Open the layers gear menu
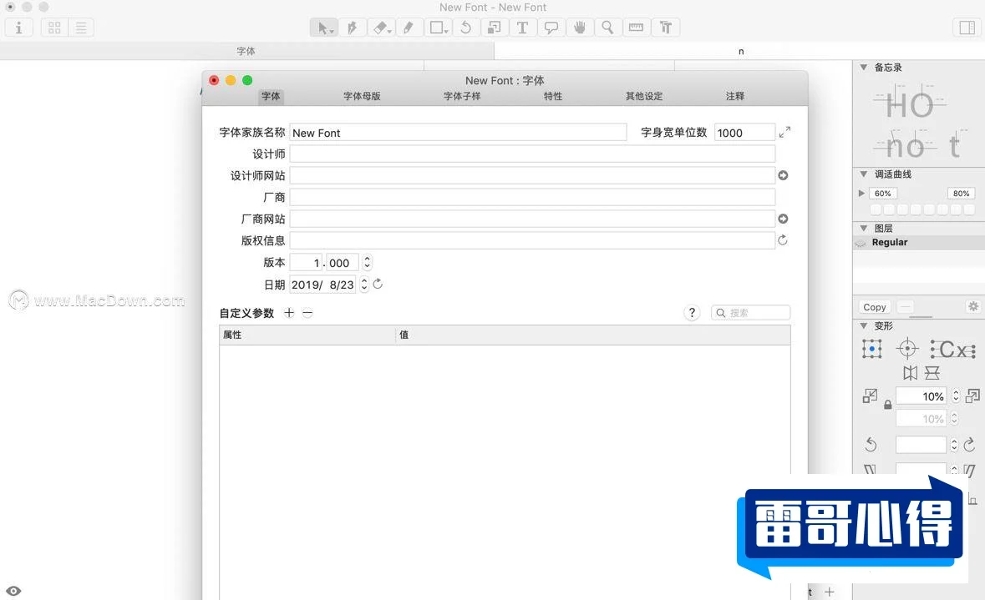This screenshot has width=985, height=600. (x=973, y=306)
